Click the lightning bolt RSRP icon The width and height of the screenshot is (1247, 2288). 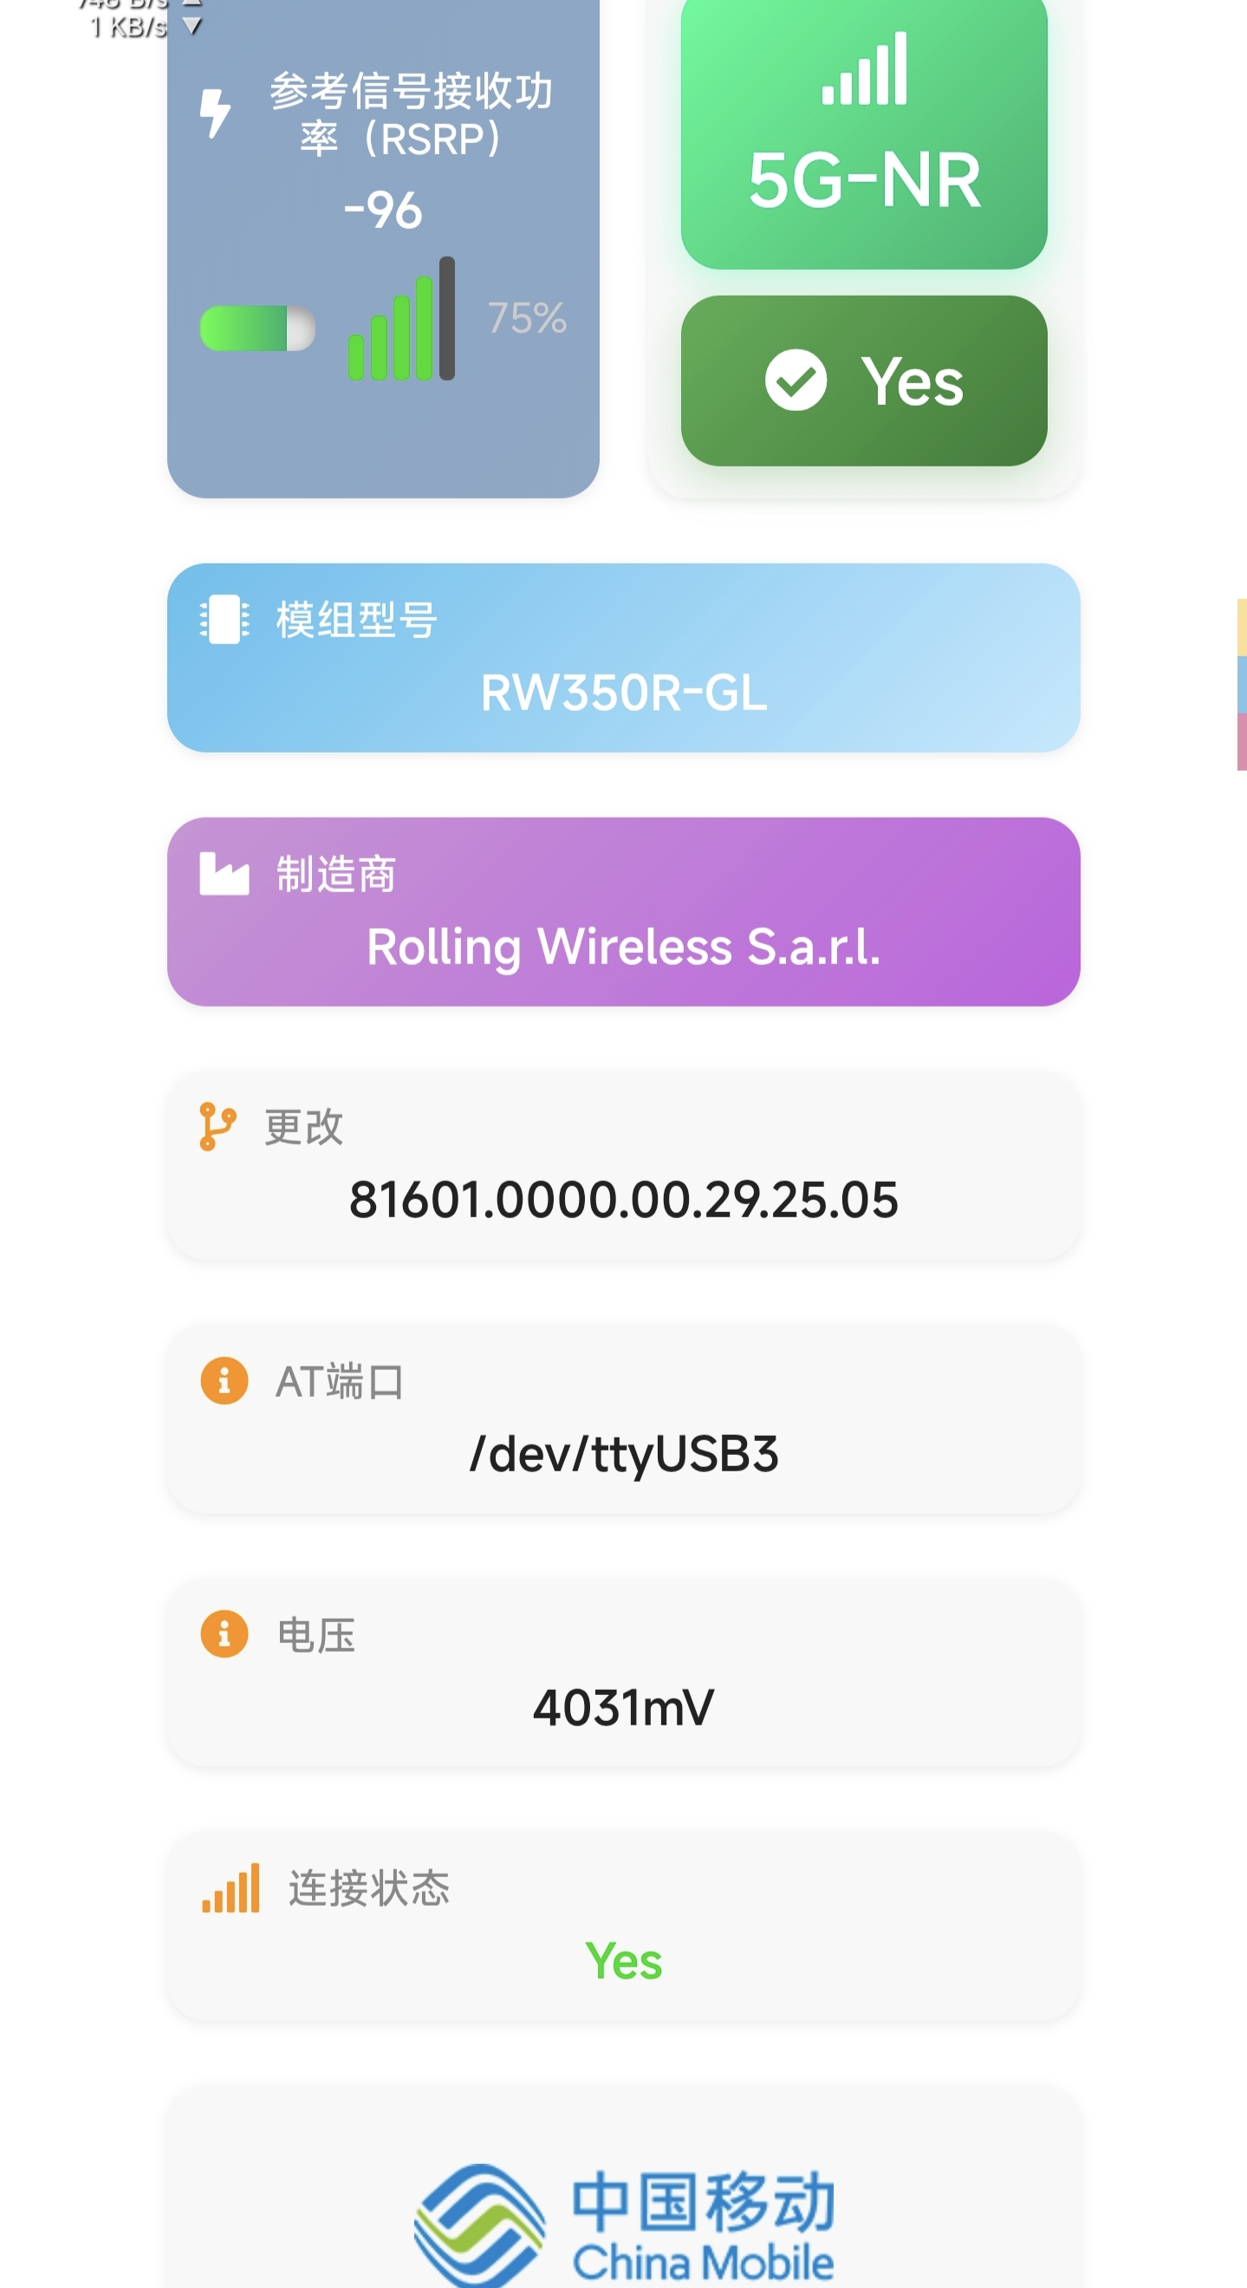coord(215,114)
